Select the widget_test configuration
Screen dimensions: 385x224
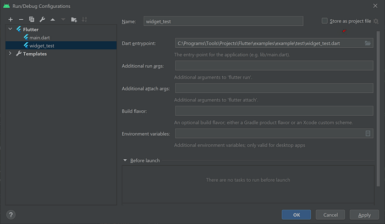pyautogui.click(x=42, y=46)
